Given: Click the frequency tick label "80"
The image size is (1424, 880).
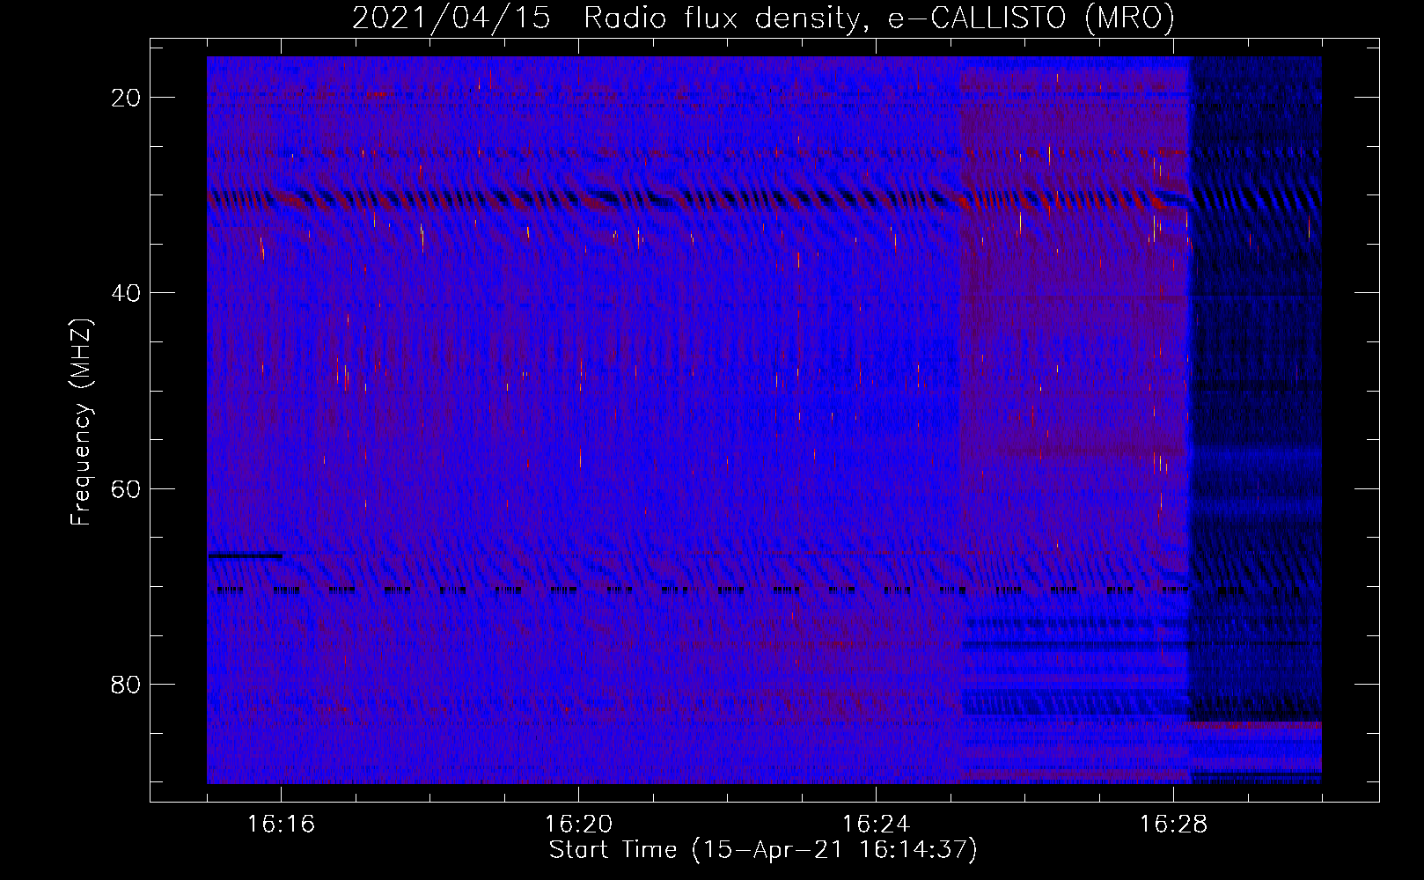Looking at the screenshot, I should (x=126, y=684).
